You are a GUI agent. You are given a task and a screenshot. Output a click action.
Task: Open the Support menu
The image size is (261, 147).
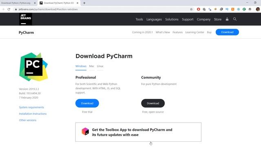(188, 19)
